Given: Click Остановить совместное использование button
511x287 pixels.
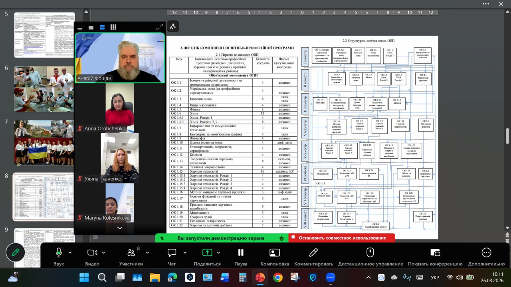Looking at the screenshot, I should [x=342, y=238].
